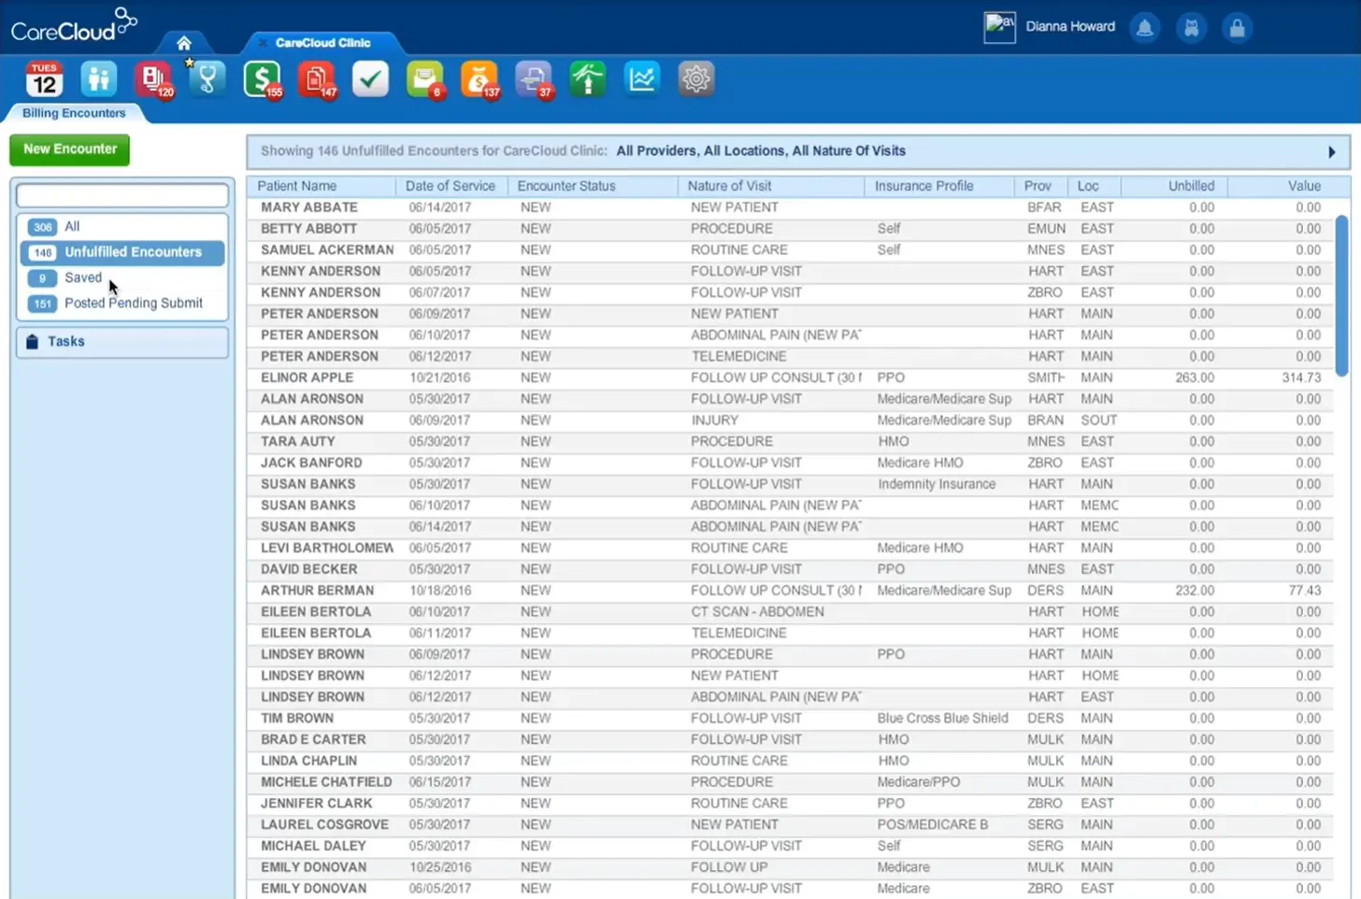Viewport: 1361px width, 899px height.
Task: Click the vertical scrollbar thumb of encounter list
Action: (x=1341, y=295)
